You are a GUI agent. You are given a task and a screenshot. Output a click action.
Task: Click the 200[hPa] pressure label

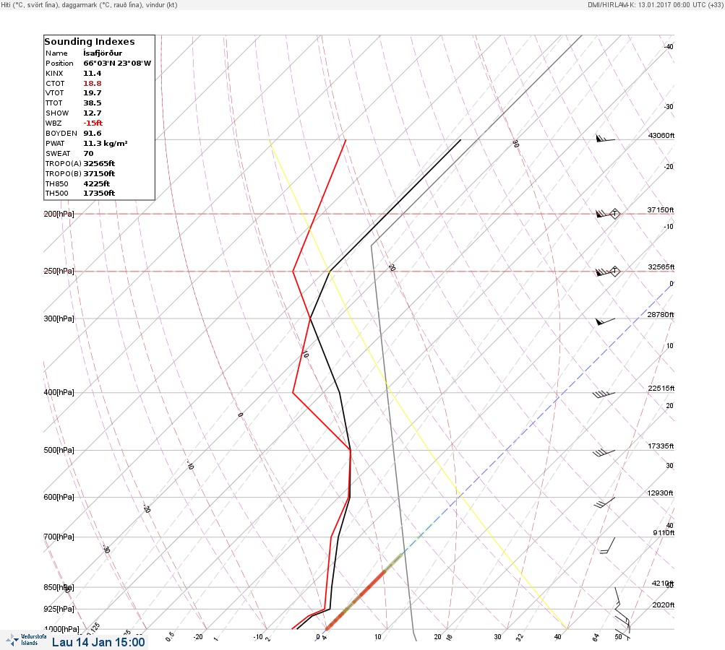point(59,214)
